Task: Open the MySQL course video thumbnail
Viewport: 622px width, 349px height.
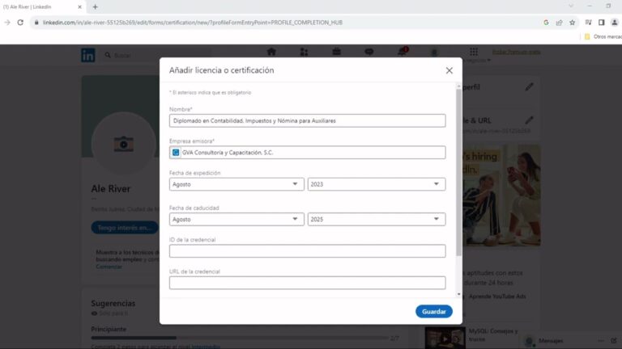Action: click(x=445, y=338)
